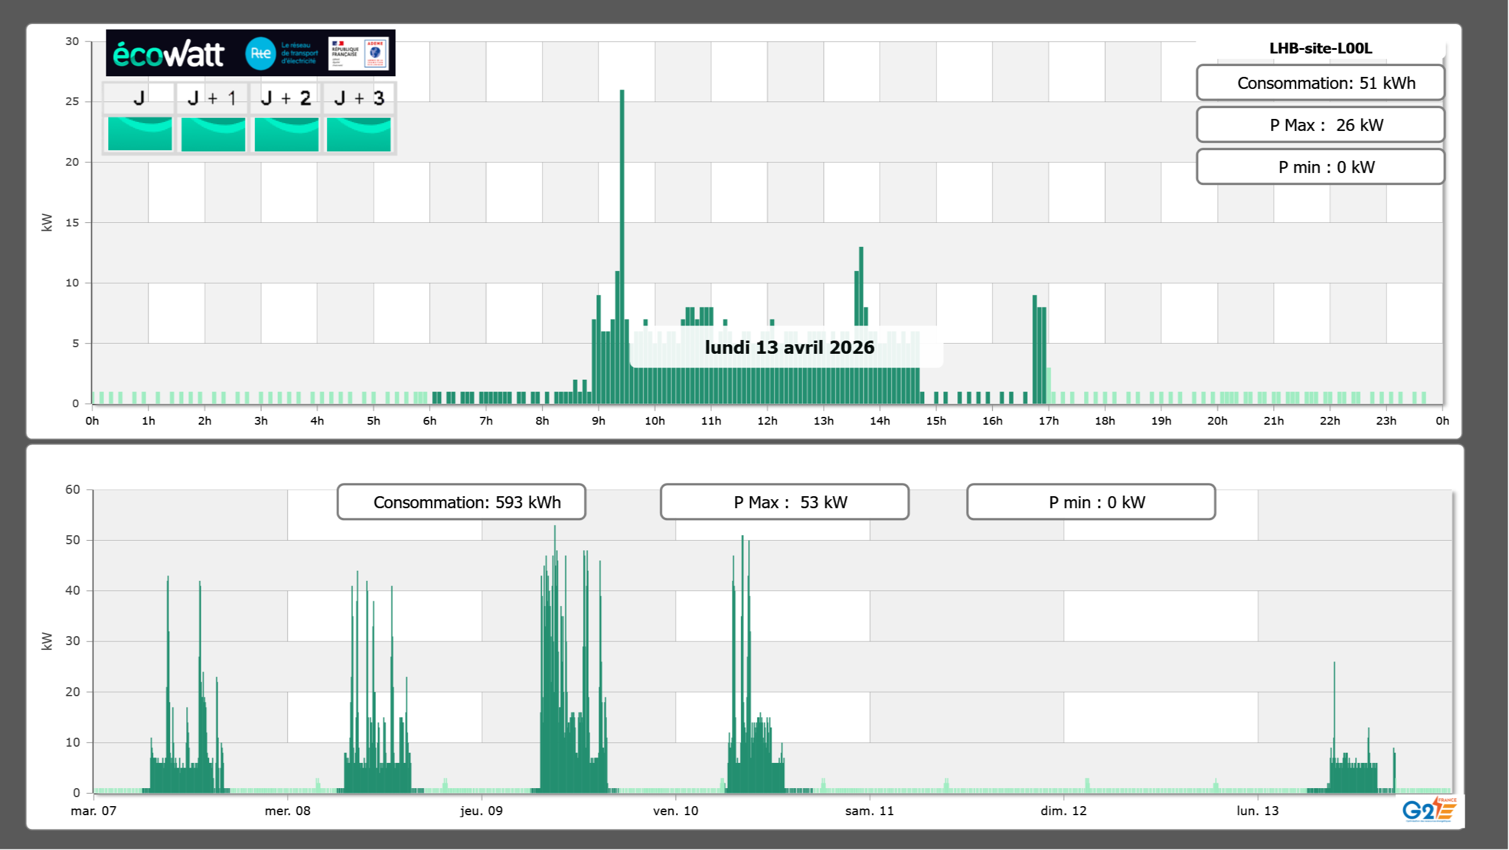This screenshot has width=1509, height=850.
Task: Click the P Max : 26 kW box
Action: (x=1320, y=125)
